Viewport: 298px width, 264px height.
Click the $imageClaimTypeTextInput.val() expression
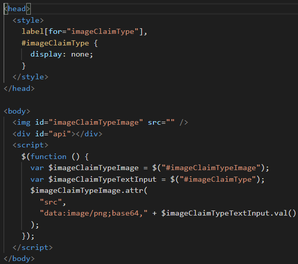click(x=229, y=214)
